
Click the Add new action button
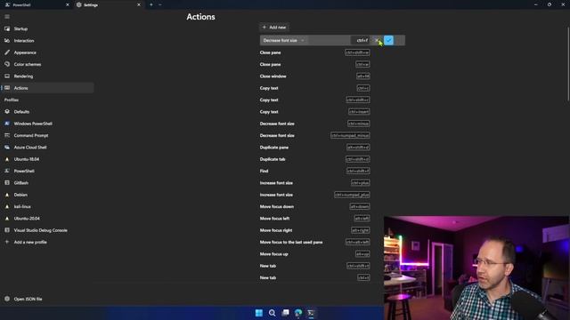274,28
